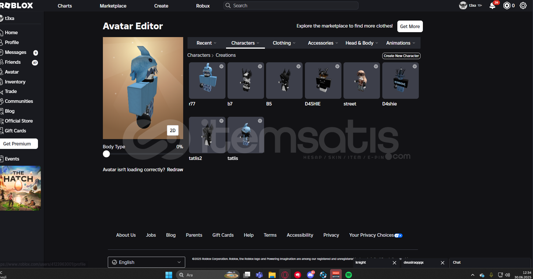Expand the Head & Body dropdown
533x279 pixels.
pos(362,43)
